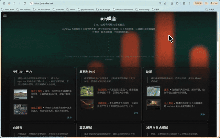Open the Chat button in toolbar
Screen dimensions: 220x138
[x=214, y=3]
